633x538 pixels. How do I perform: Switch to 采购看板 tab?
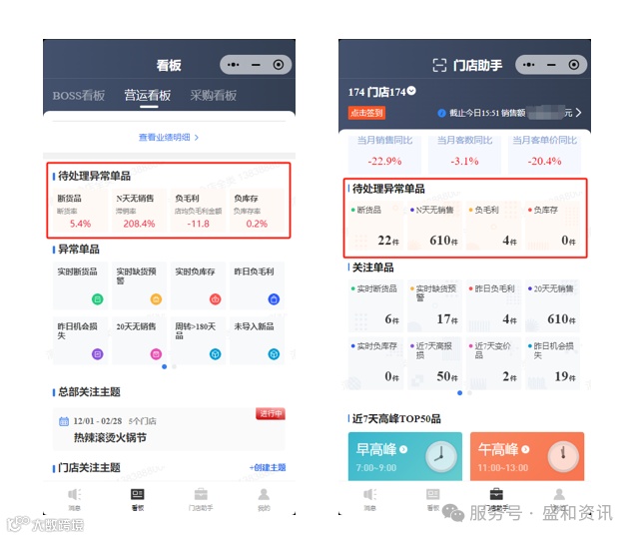coord(213,95)
